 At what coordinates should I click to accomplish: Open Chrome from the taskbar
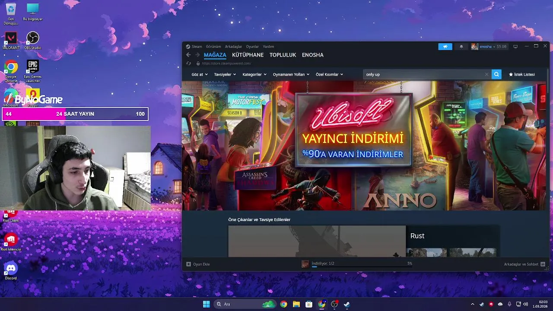[x=283, y=304]
